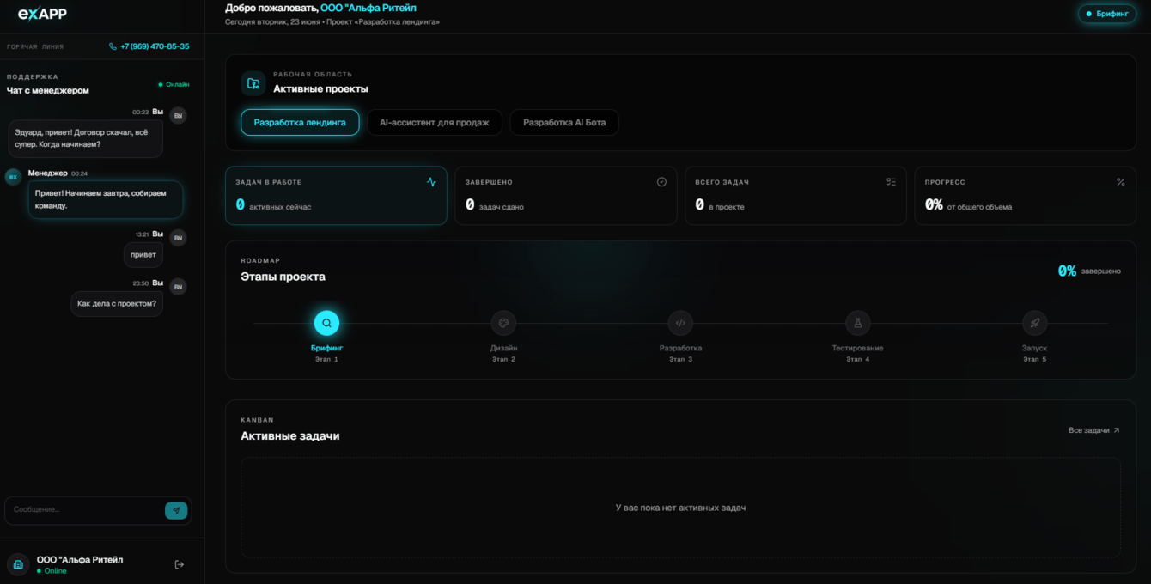Click the company building avatar icon
The width and height of the screenshot is (1151, 584).
(x=18, y=564)
